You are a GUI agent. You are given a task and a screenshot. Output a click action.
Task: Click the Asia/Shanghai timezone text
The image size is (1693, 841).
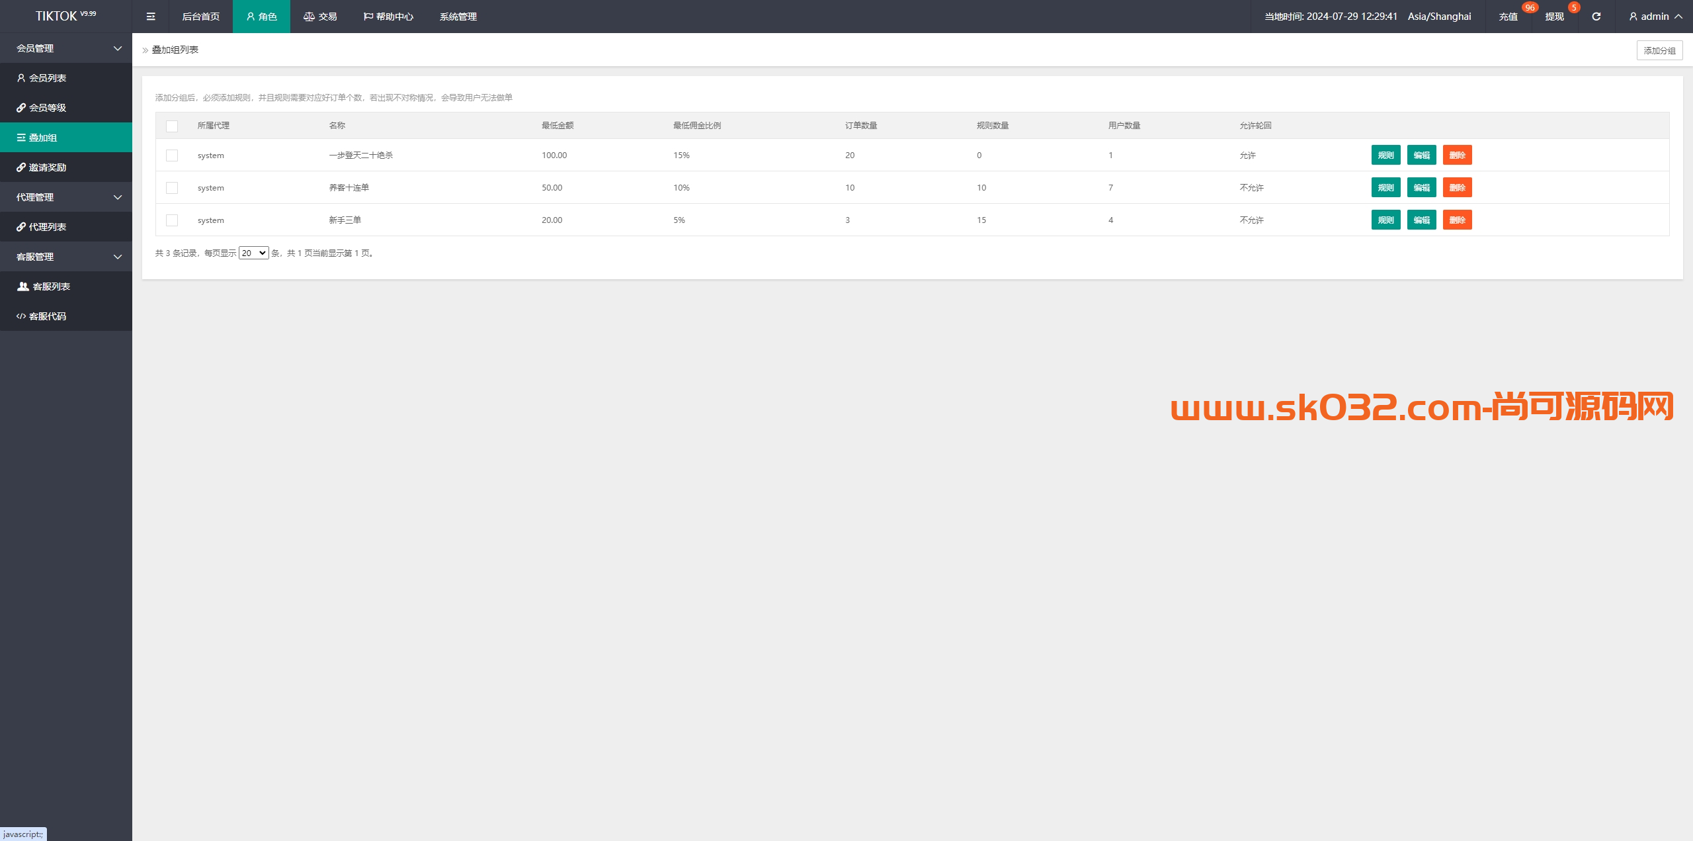click(x=1439, y=17)
